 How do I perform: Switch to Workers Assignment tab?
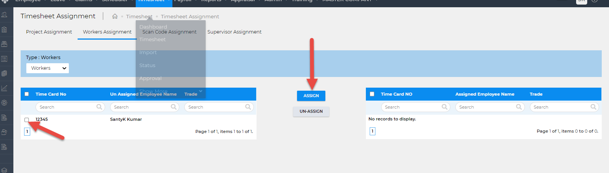coord(107,32)
